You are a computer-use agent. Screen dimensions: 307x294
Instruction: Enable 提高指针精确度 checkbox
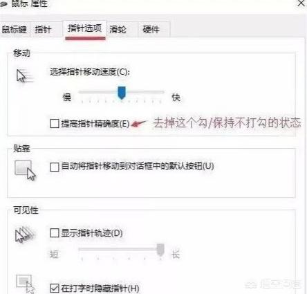tap(55, 123)
